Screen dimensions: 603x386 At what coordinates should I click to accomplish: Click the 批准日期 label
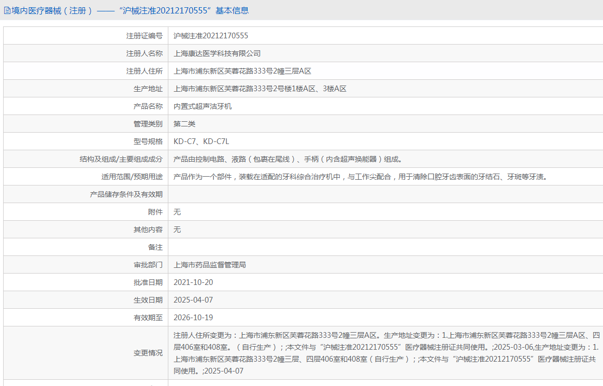(148, 282)
